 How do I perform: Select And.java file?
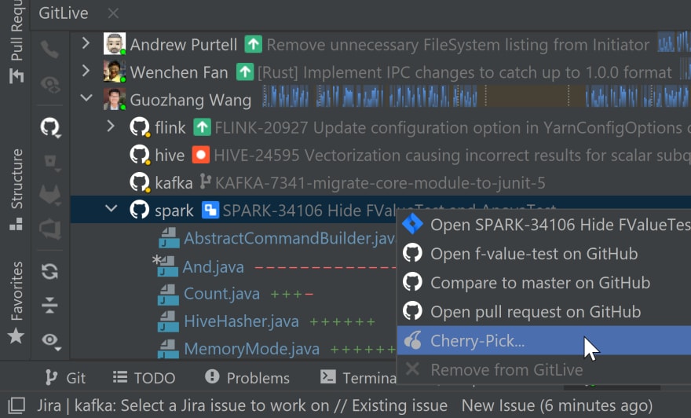pos(214,267)
